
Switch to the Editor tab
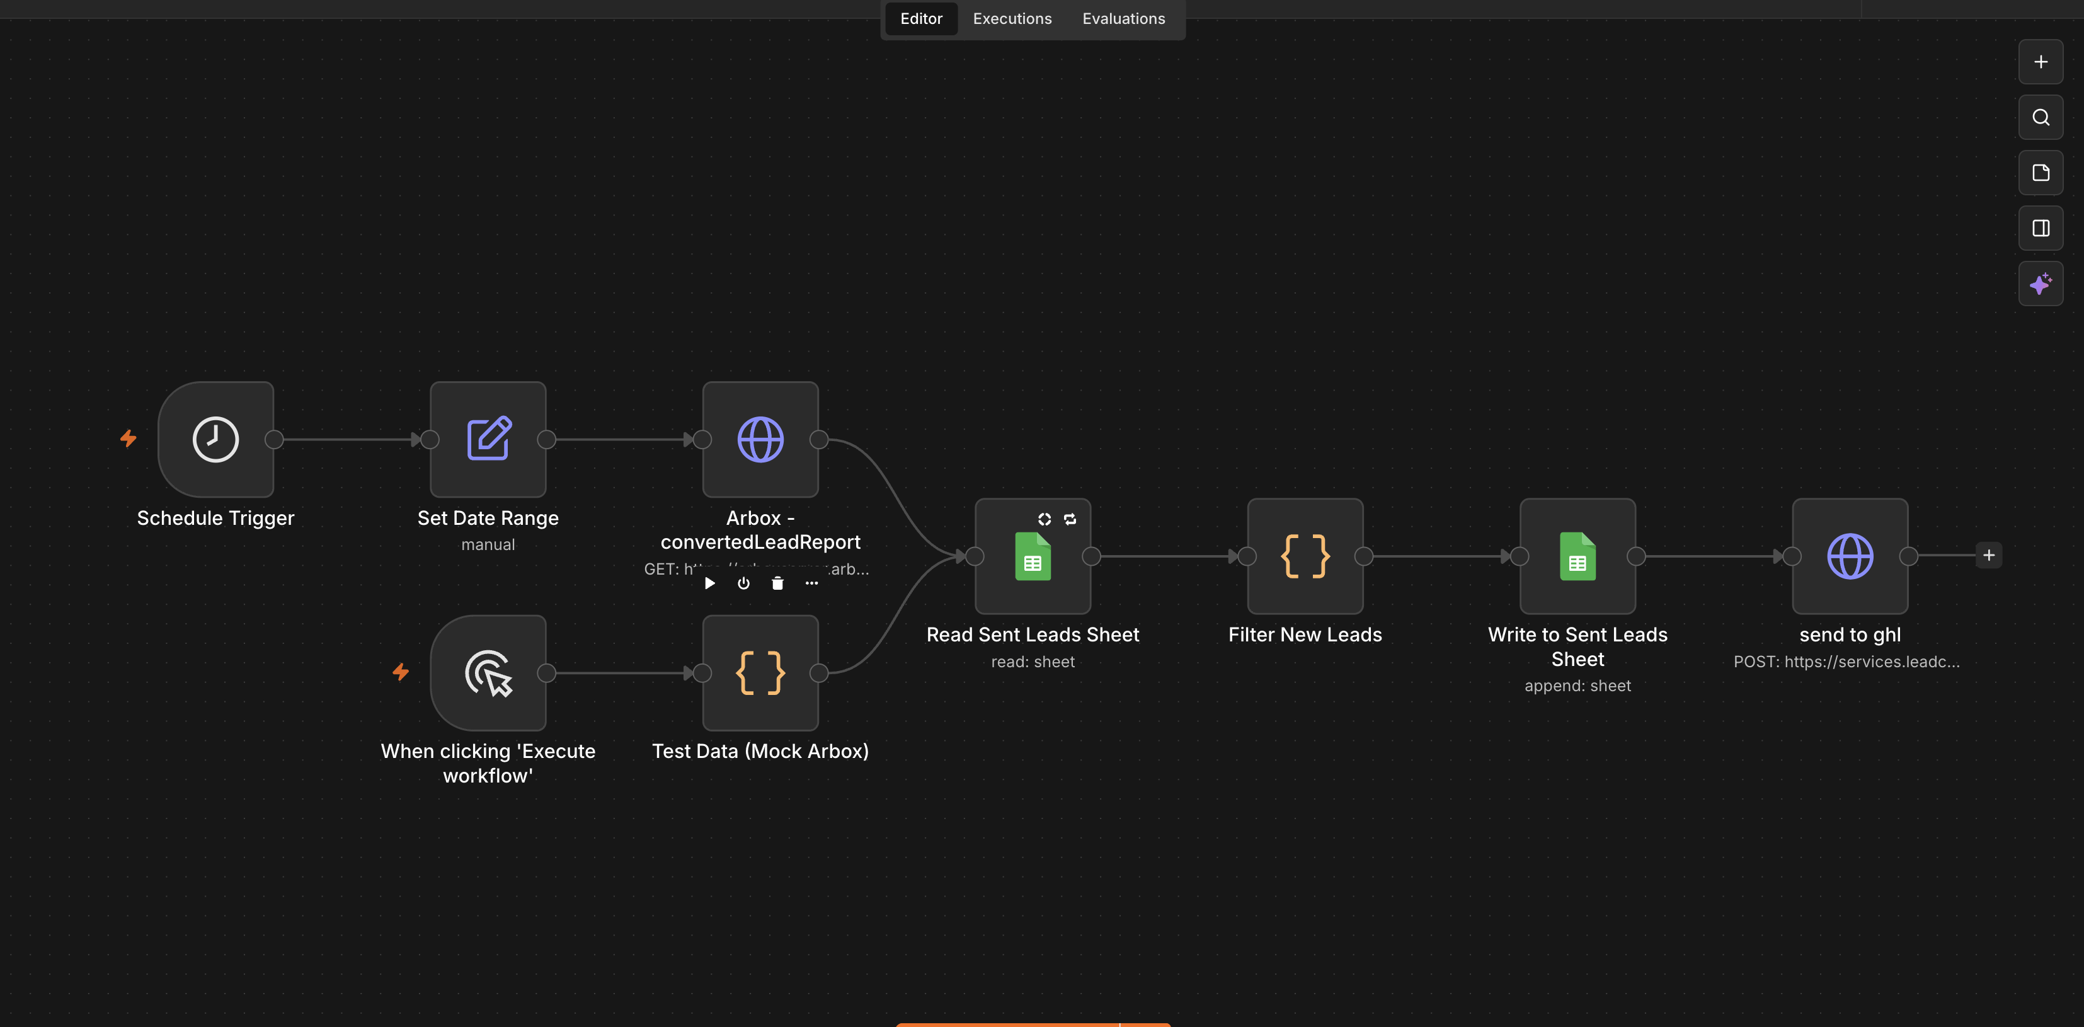pyautogui.click(x=920, y=19)
